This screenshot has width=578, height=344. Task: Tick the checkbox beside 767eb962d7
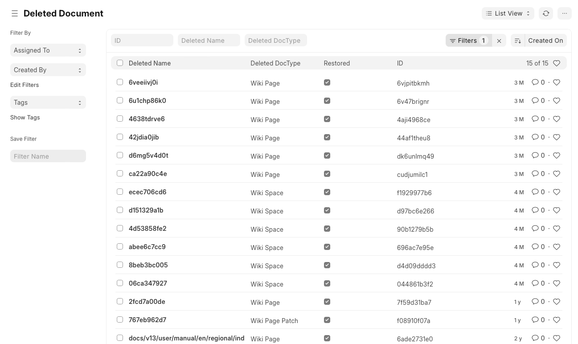pyautogui.click(x=120, y=319)
